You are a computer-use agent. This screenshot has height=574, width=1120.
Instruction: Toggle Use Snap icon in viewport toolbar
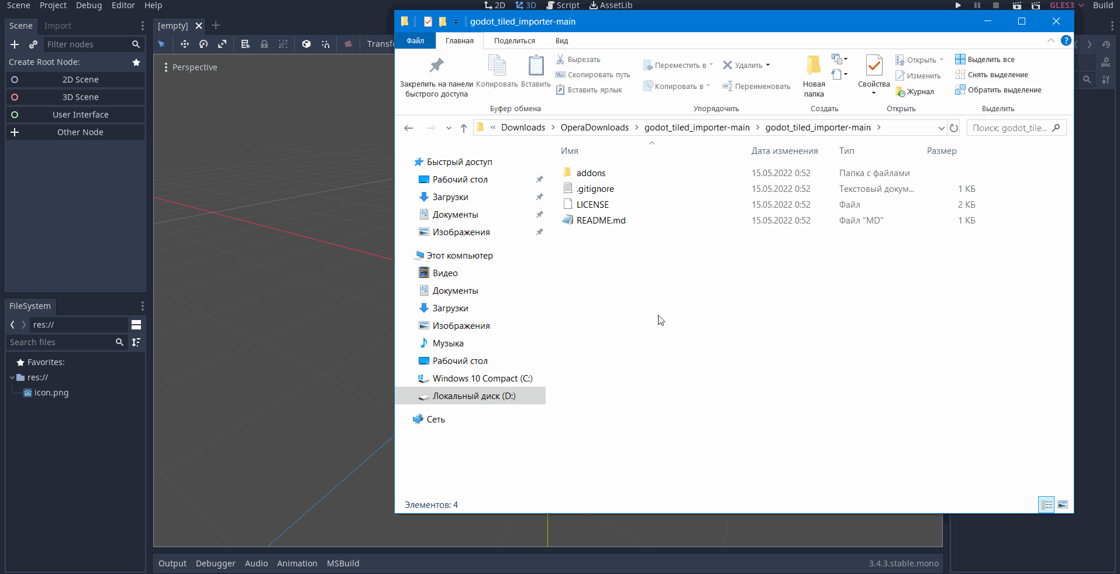[x=325, y=44]
